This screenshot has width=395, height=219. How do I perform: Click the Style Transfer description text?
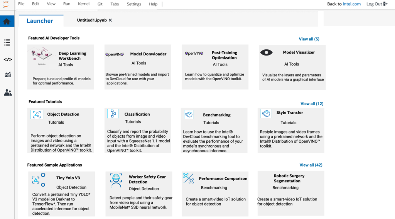[x=291, y=139]
